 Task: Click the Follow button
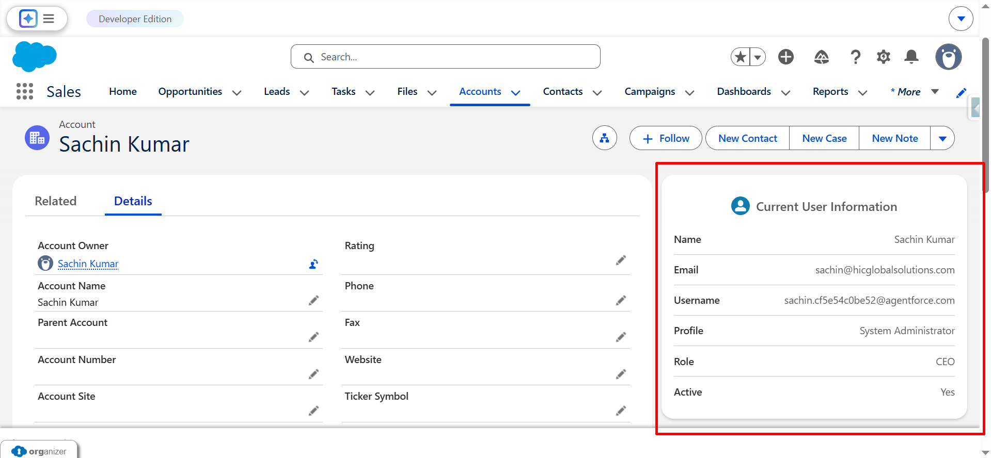click(666, 138)
